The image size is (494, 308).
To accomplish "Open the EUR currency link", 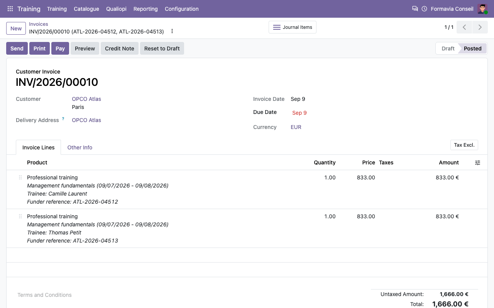I will tap(296, 127).
